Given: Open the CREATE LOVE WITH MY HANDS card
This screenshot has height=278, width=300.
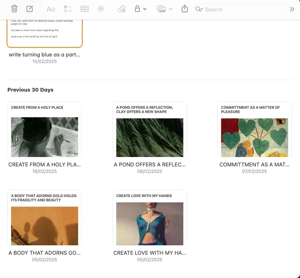Looking at the screenshot, I should (x=150, y=217).
